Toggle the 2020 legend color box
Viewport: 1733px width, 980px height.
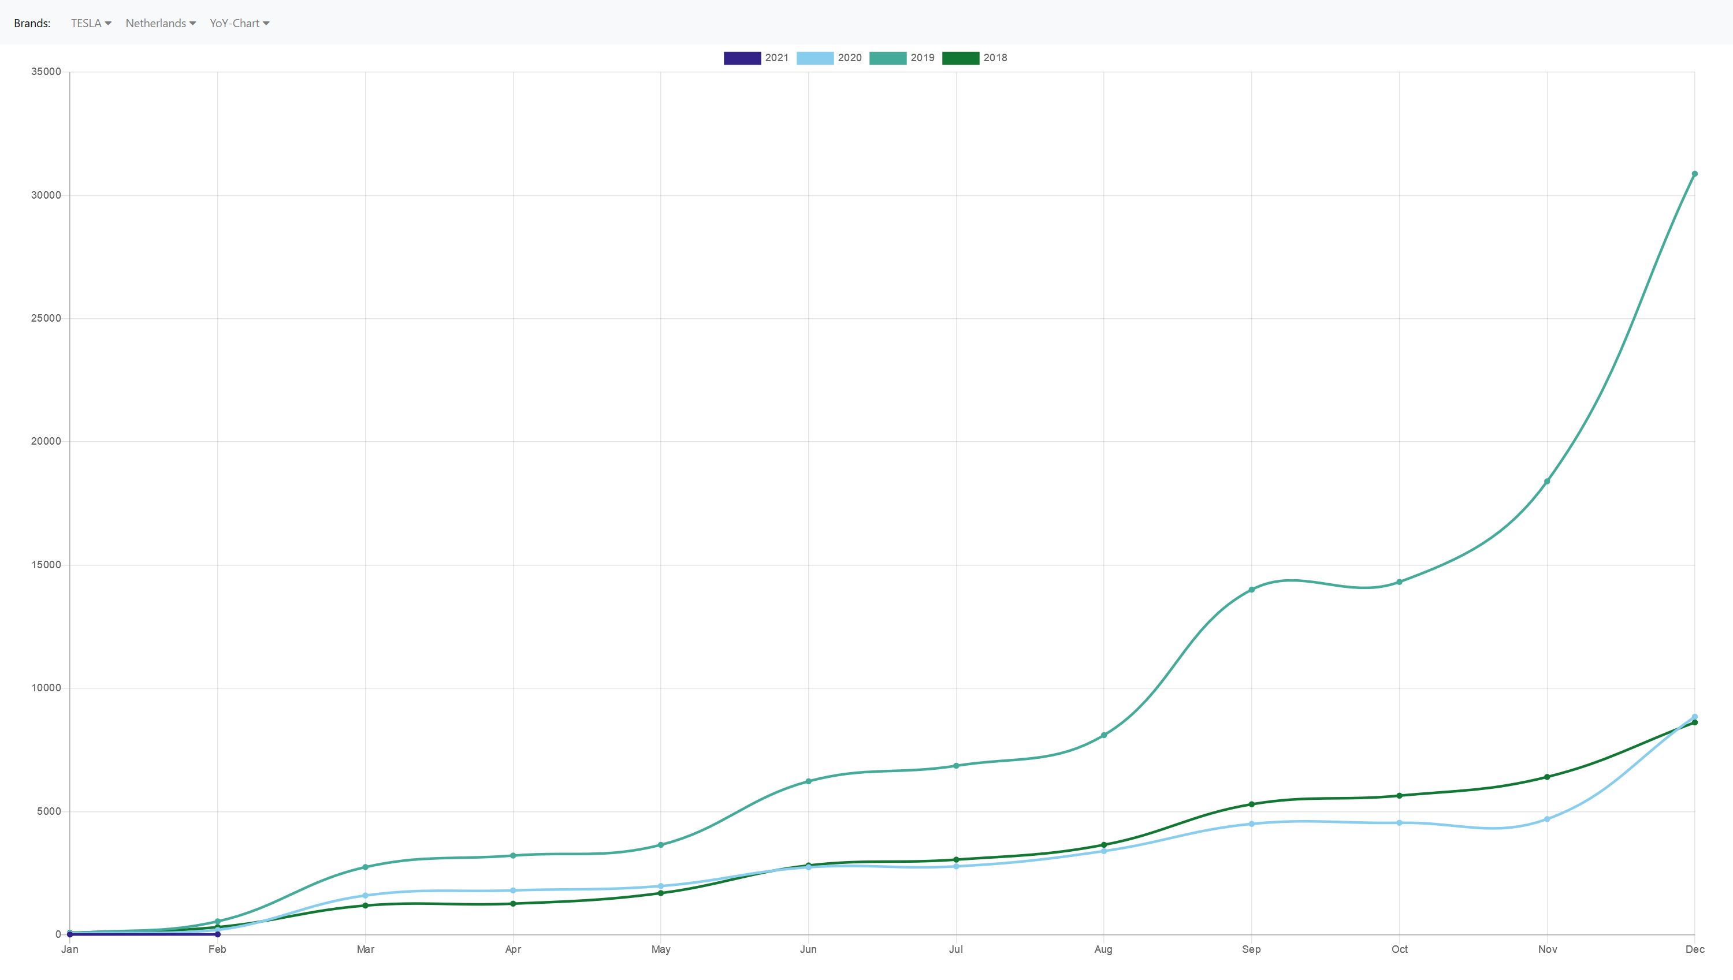pyautogui.click(x=815, y=58)
